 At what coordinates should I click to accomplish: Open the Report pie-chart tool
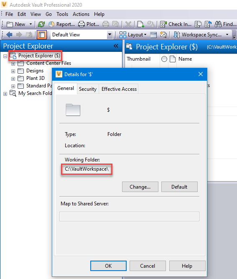(51, 24)
